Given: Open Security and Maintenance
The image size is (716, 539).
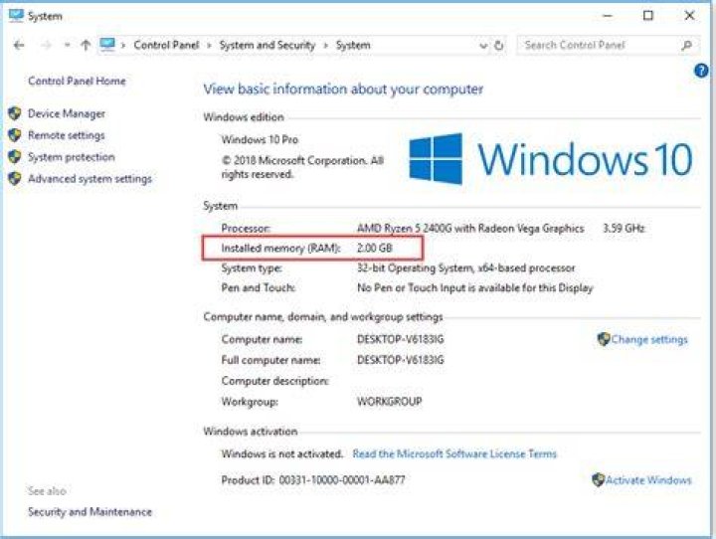Looking at the screenshot, I should (x=89, y=511).
